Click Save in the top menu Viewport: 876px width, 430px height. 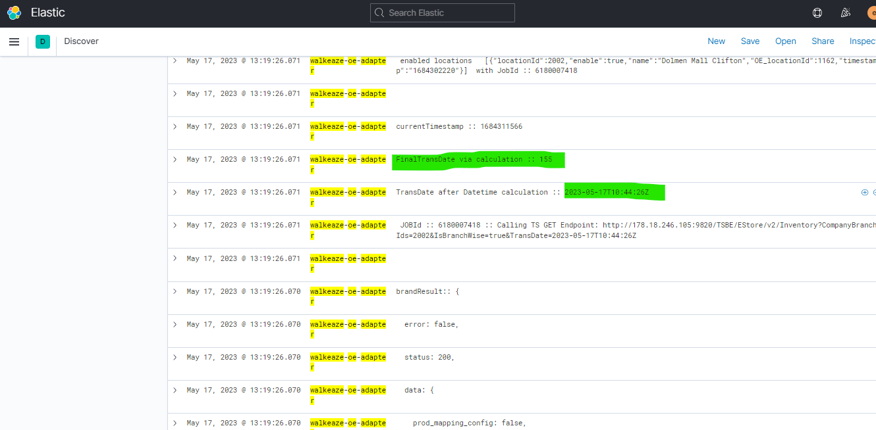click(x=750, y=41)
